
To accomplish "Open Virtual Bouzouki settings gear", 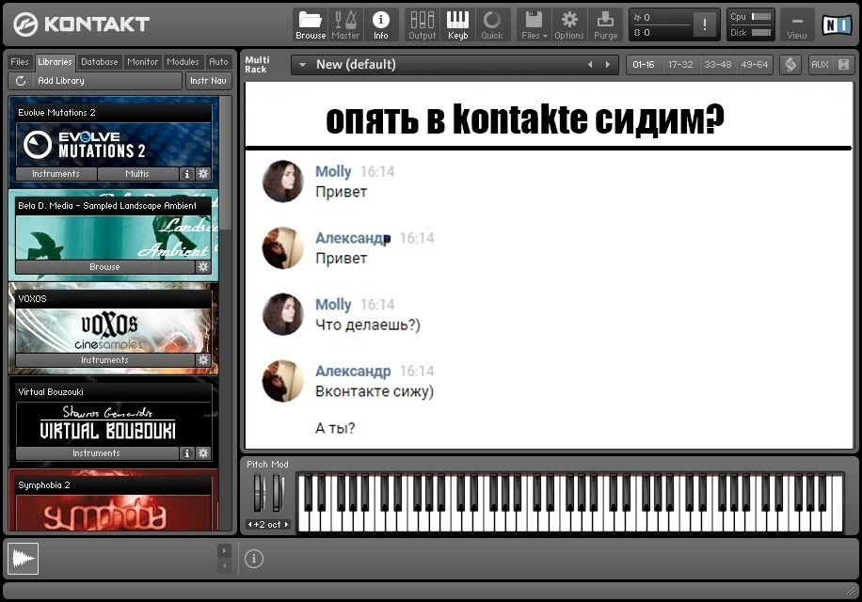I will click(x=203, y=453).
